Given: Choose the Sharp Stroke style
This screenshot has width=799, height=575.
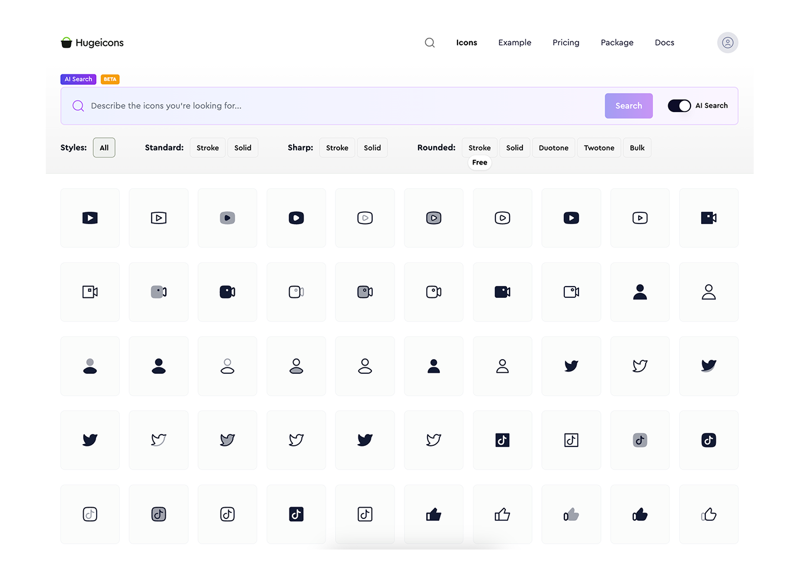Looking at the screenshot, I should [337, 147].
